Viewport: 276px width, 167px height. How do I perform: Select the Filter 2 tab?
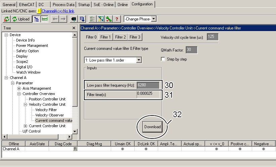pyautogui.click(x=121, y=37)
